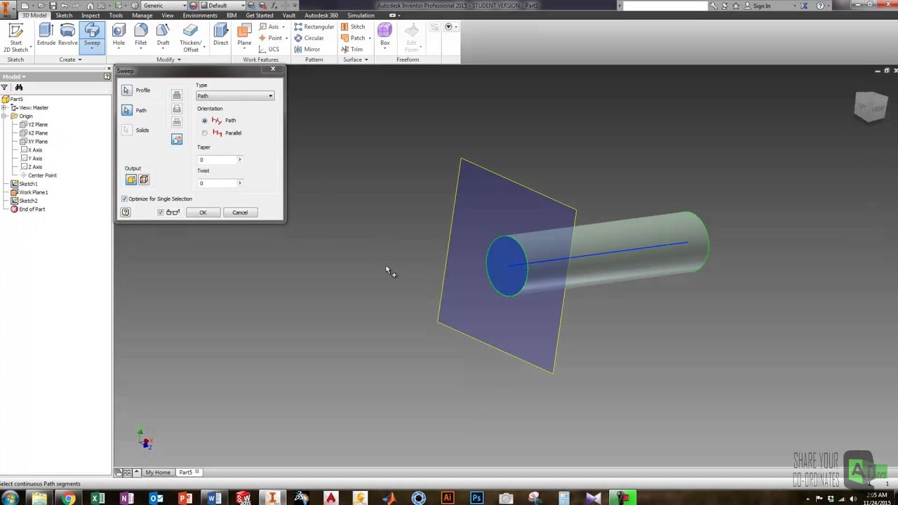Select the Revolve tool
The width and height of the screenshot is (898, 505).
tap(68, 35)
